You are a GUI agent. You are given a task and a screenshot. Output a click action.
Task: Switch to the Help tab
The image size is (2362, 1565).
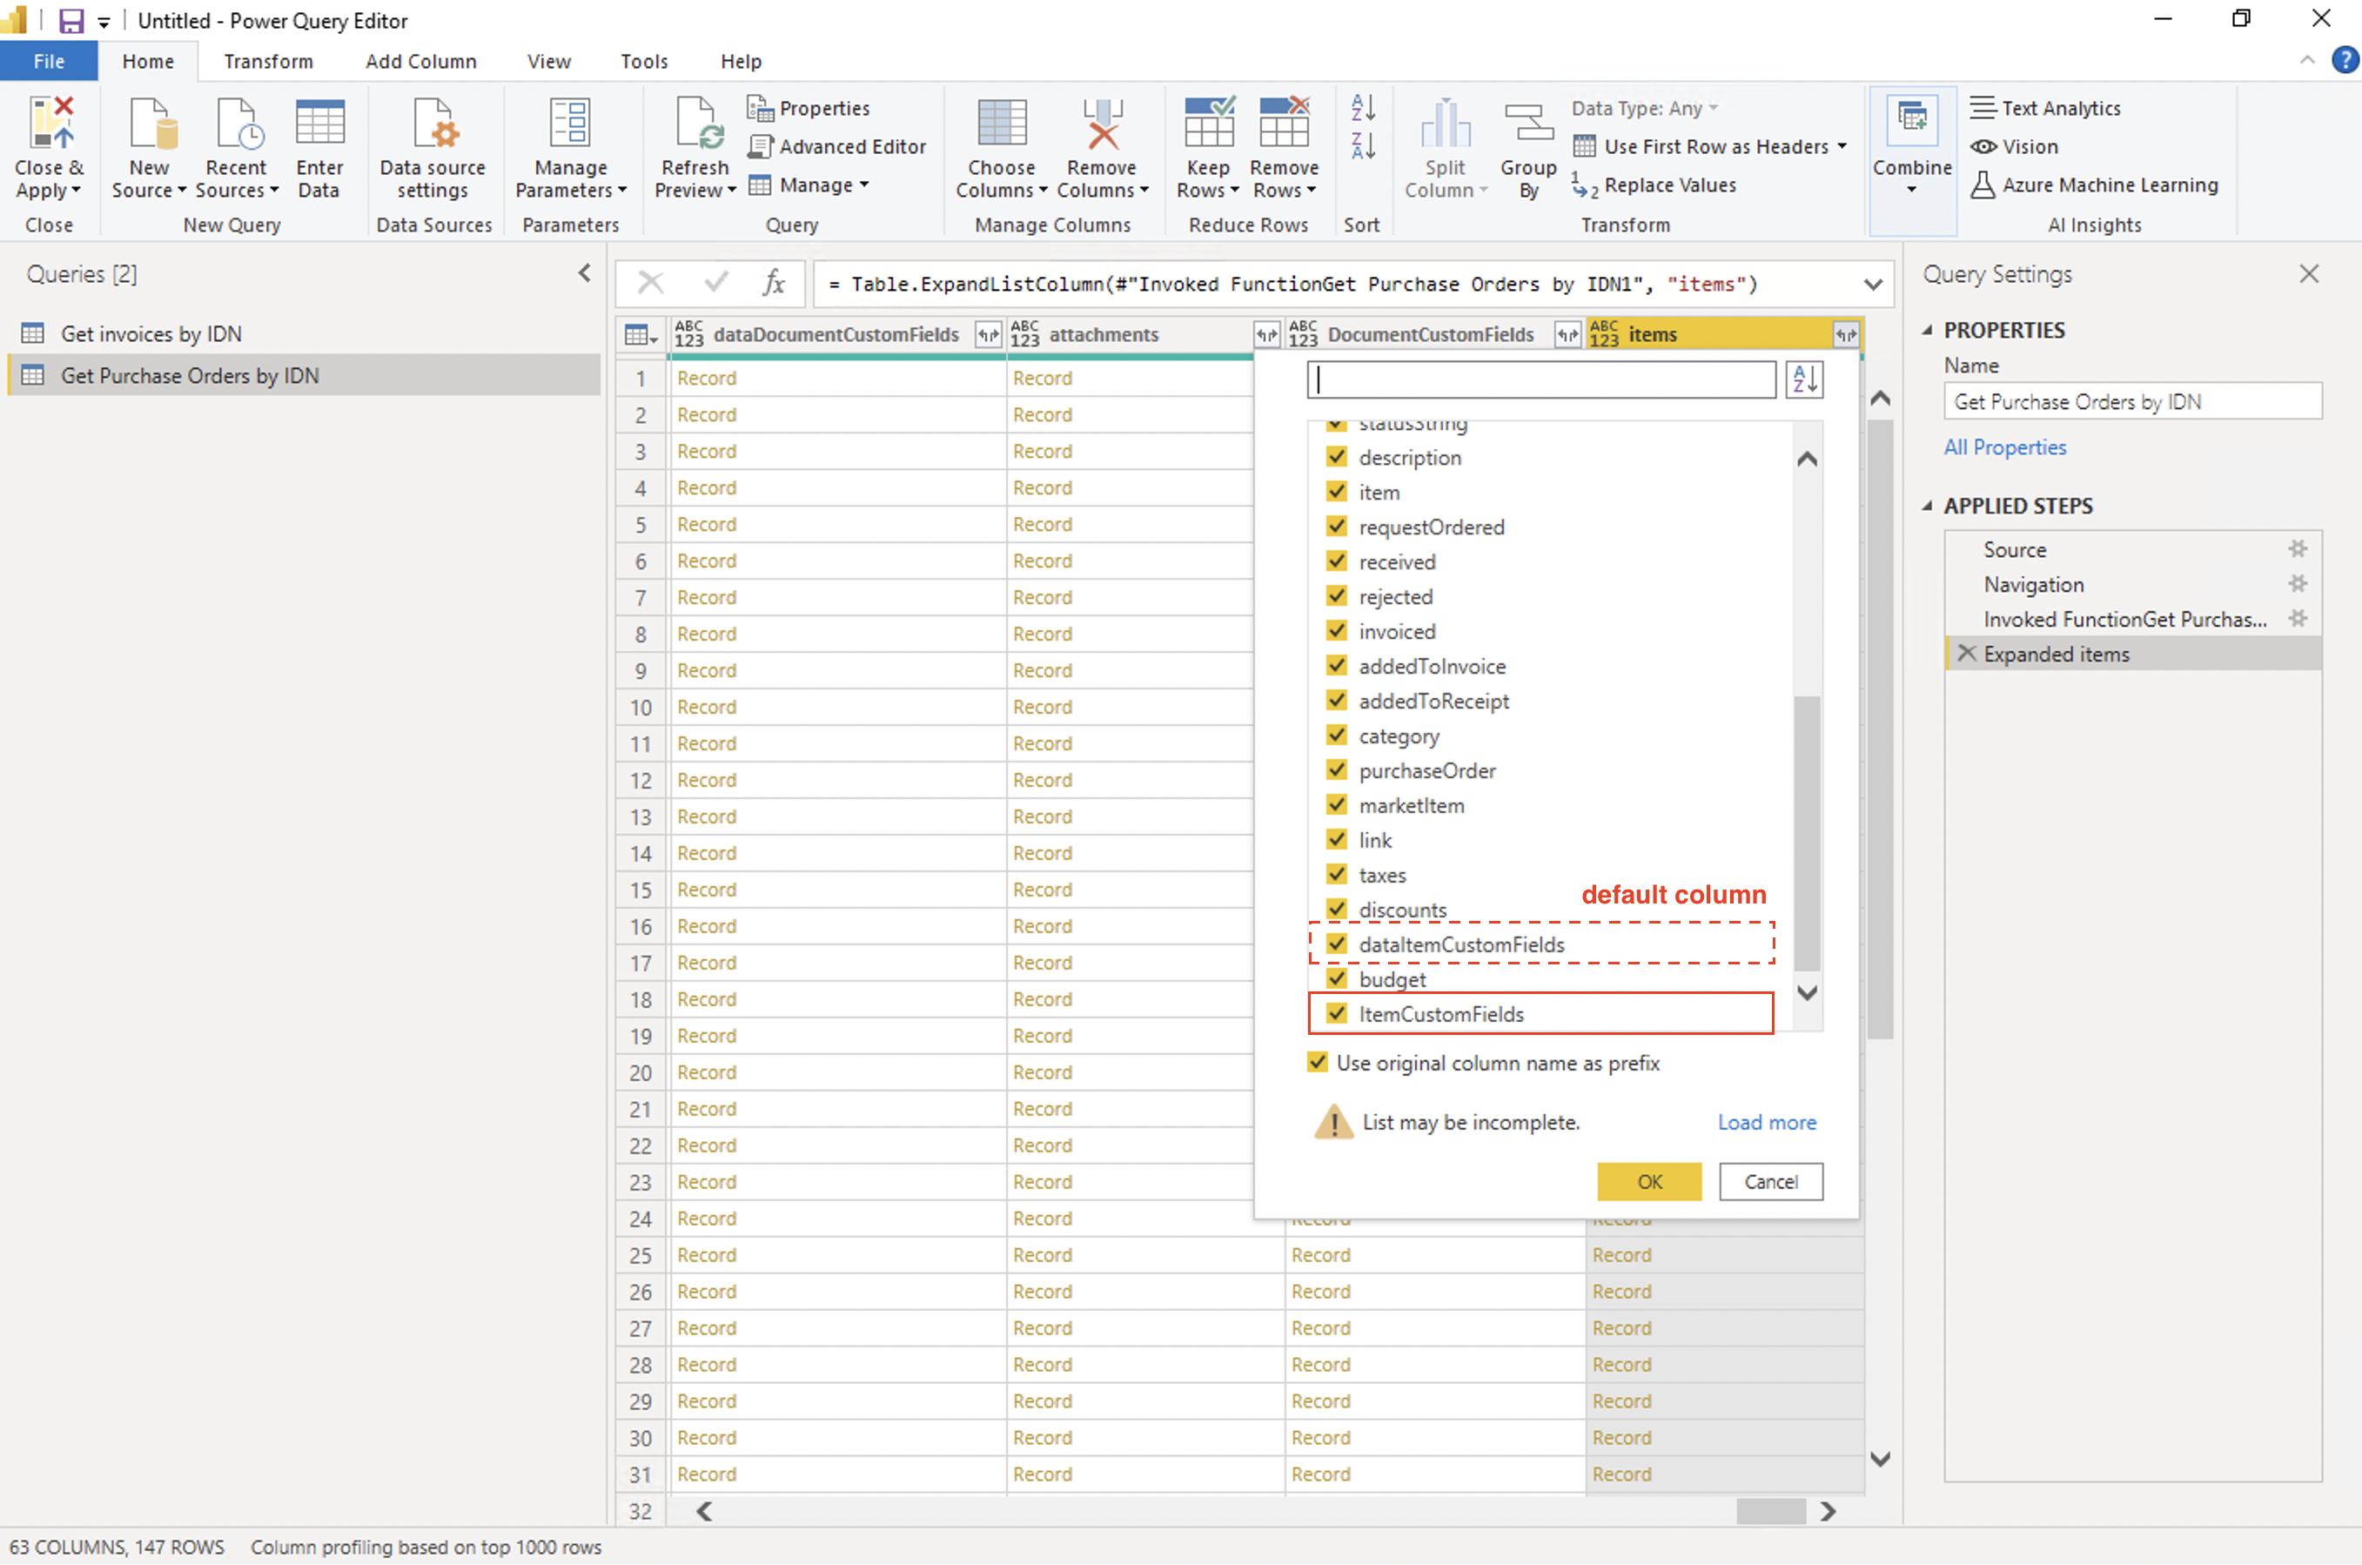[x=741, y=61]
